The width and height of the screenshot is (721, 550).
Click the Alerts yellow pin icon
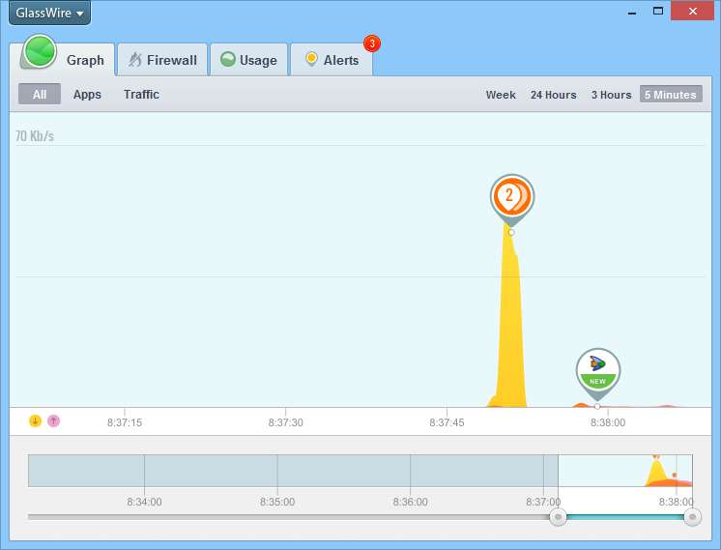pos(311,59)
